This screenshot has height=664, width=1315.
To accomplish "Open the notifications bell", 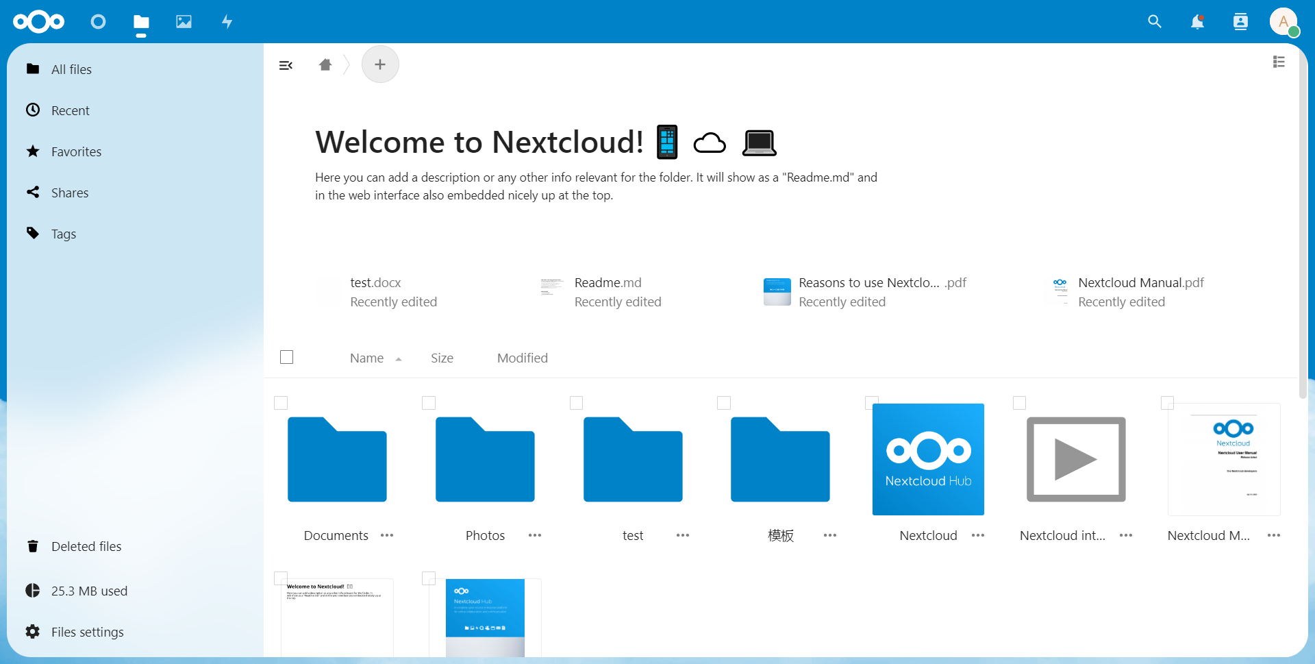I will pos(1197,22).
